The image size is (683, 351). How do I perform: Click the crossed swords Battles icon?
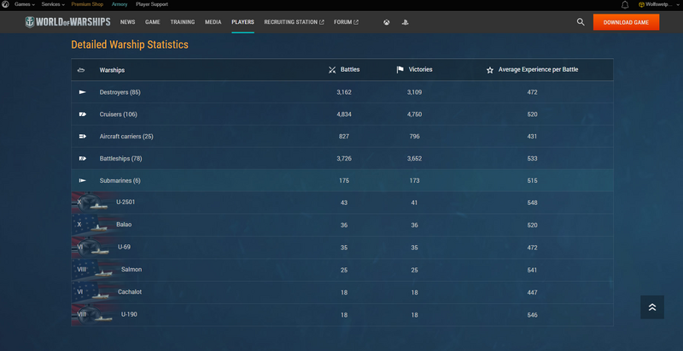[332, 70]
